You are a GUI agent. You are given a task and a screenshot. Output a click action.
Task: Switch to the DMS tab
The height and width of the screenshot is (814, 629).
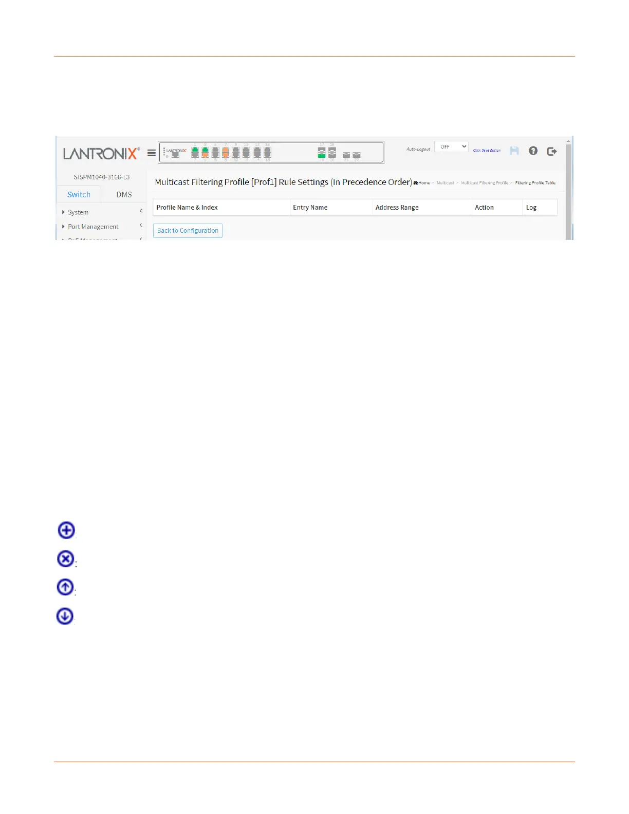click(x=124, y=194)
